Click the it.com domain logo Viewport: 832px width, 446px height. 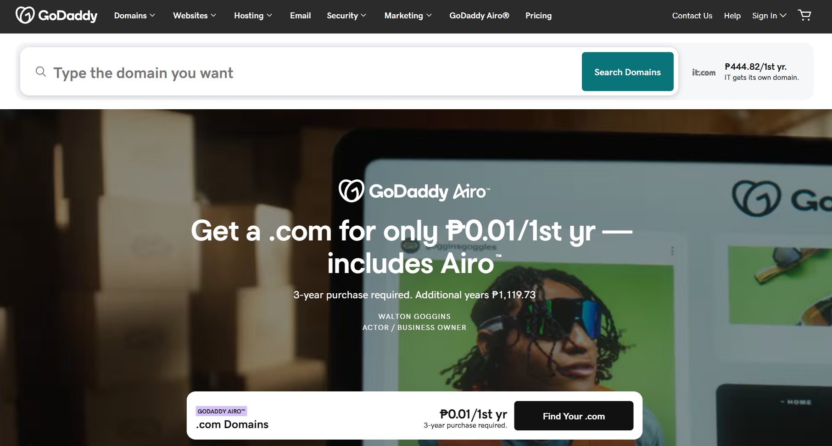tap(704, 72)
